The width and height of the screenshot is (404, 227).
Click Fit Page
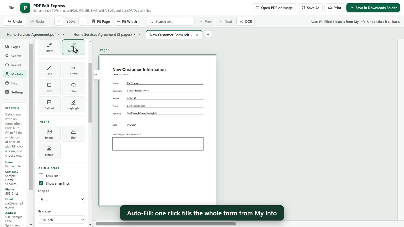coord(100,21)
